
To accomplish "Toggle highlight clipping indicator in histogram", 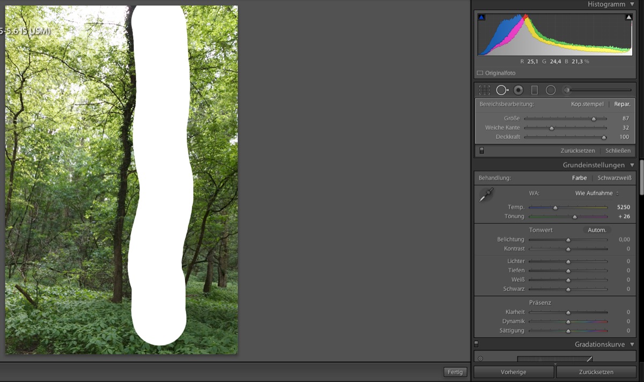I will coord(628,18).
